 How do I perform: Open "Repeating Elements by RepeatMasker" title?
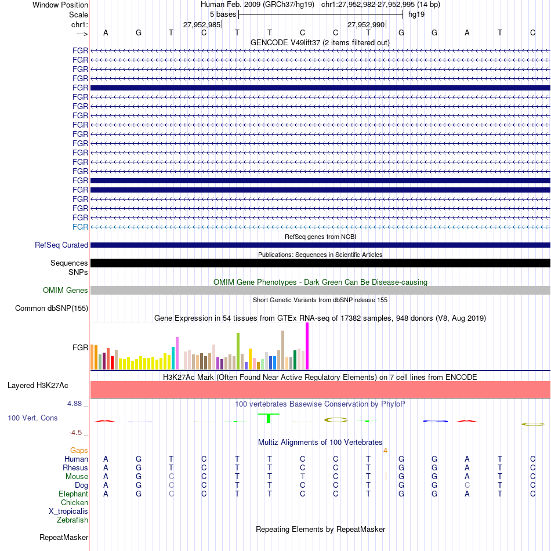coord(320,529)
